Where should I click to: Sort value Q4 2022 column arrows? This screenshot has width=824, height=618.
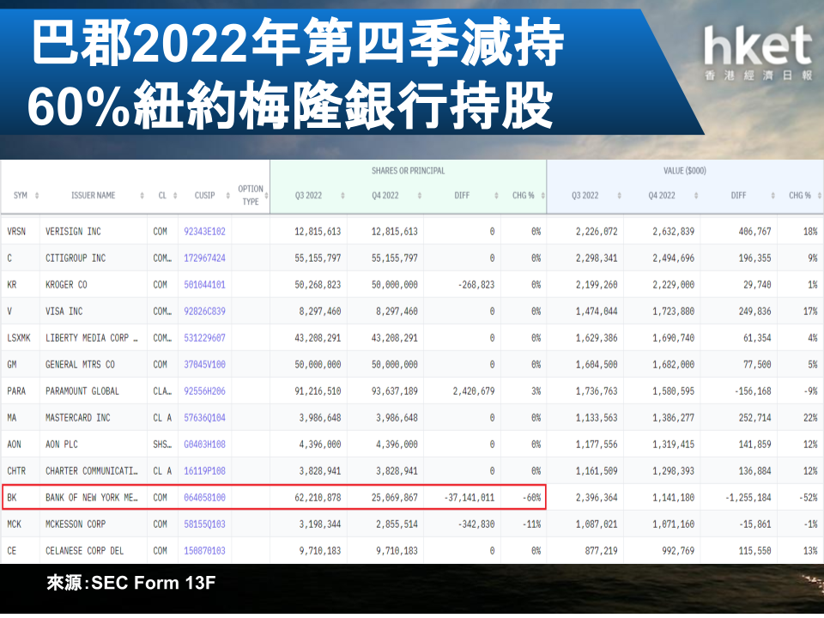click(x=696, y=196)
